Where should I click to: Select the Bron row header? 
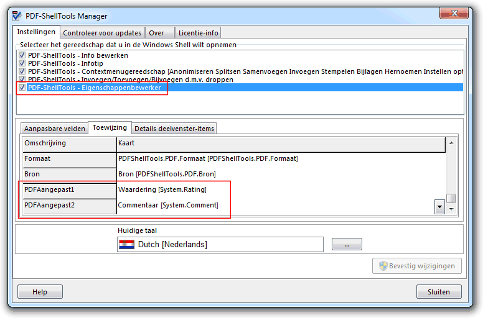pos(70,175)
